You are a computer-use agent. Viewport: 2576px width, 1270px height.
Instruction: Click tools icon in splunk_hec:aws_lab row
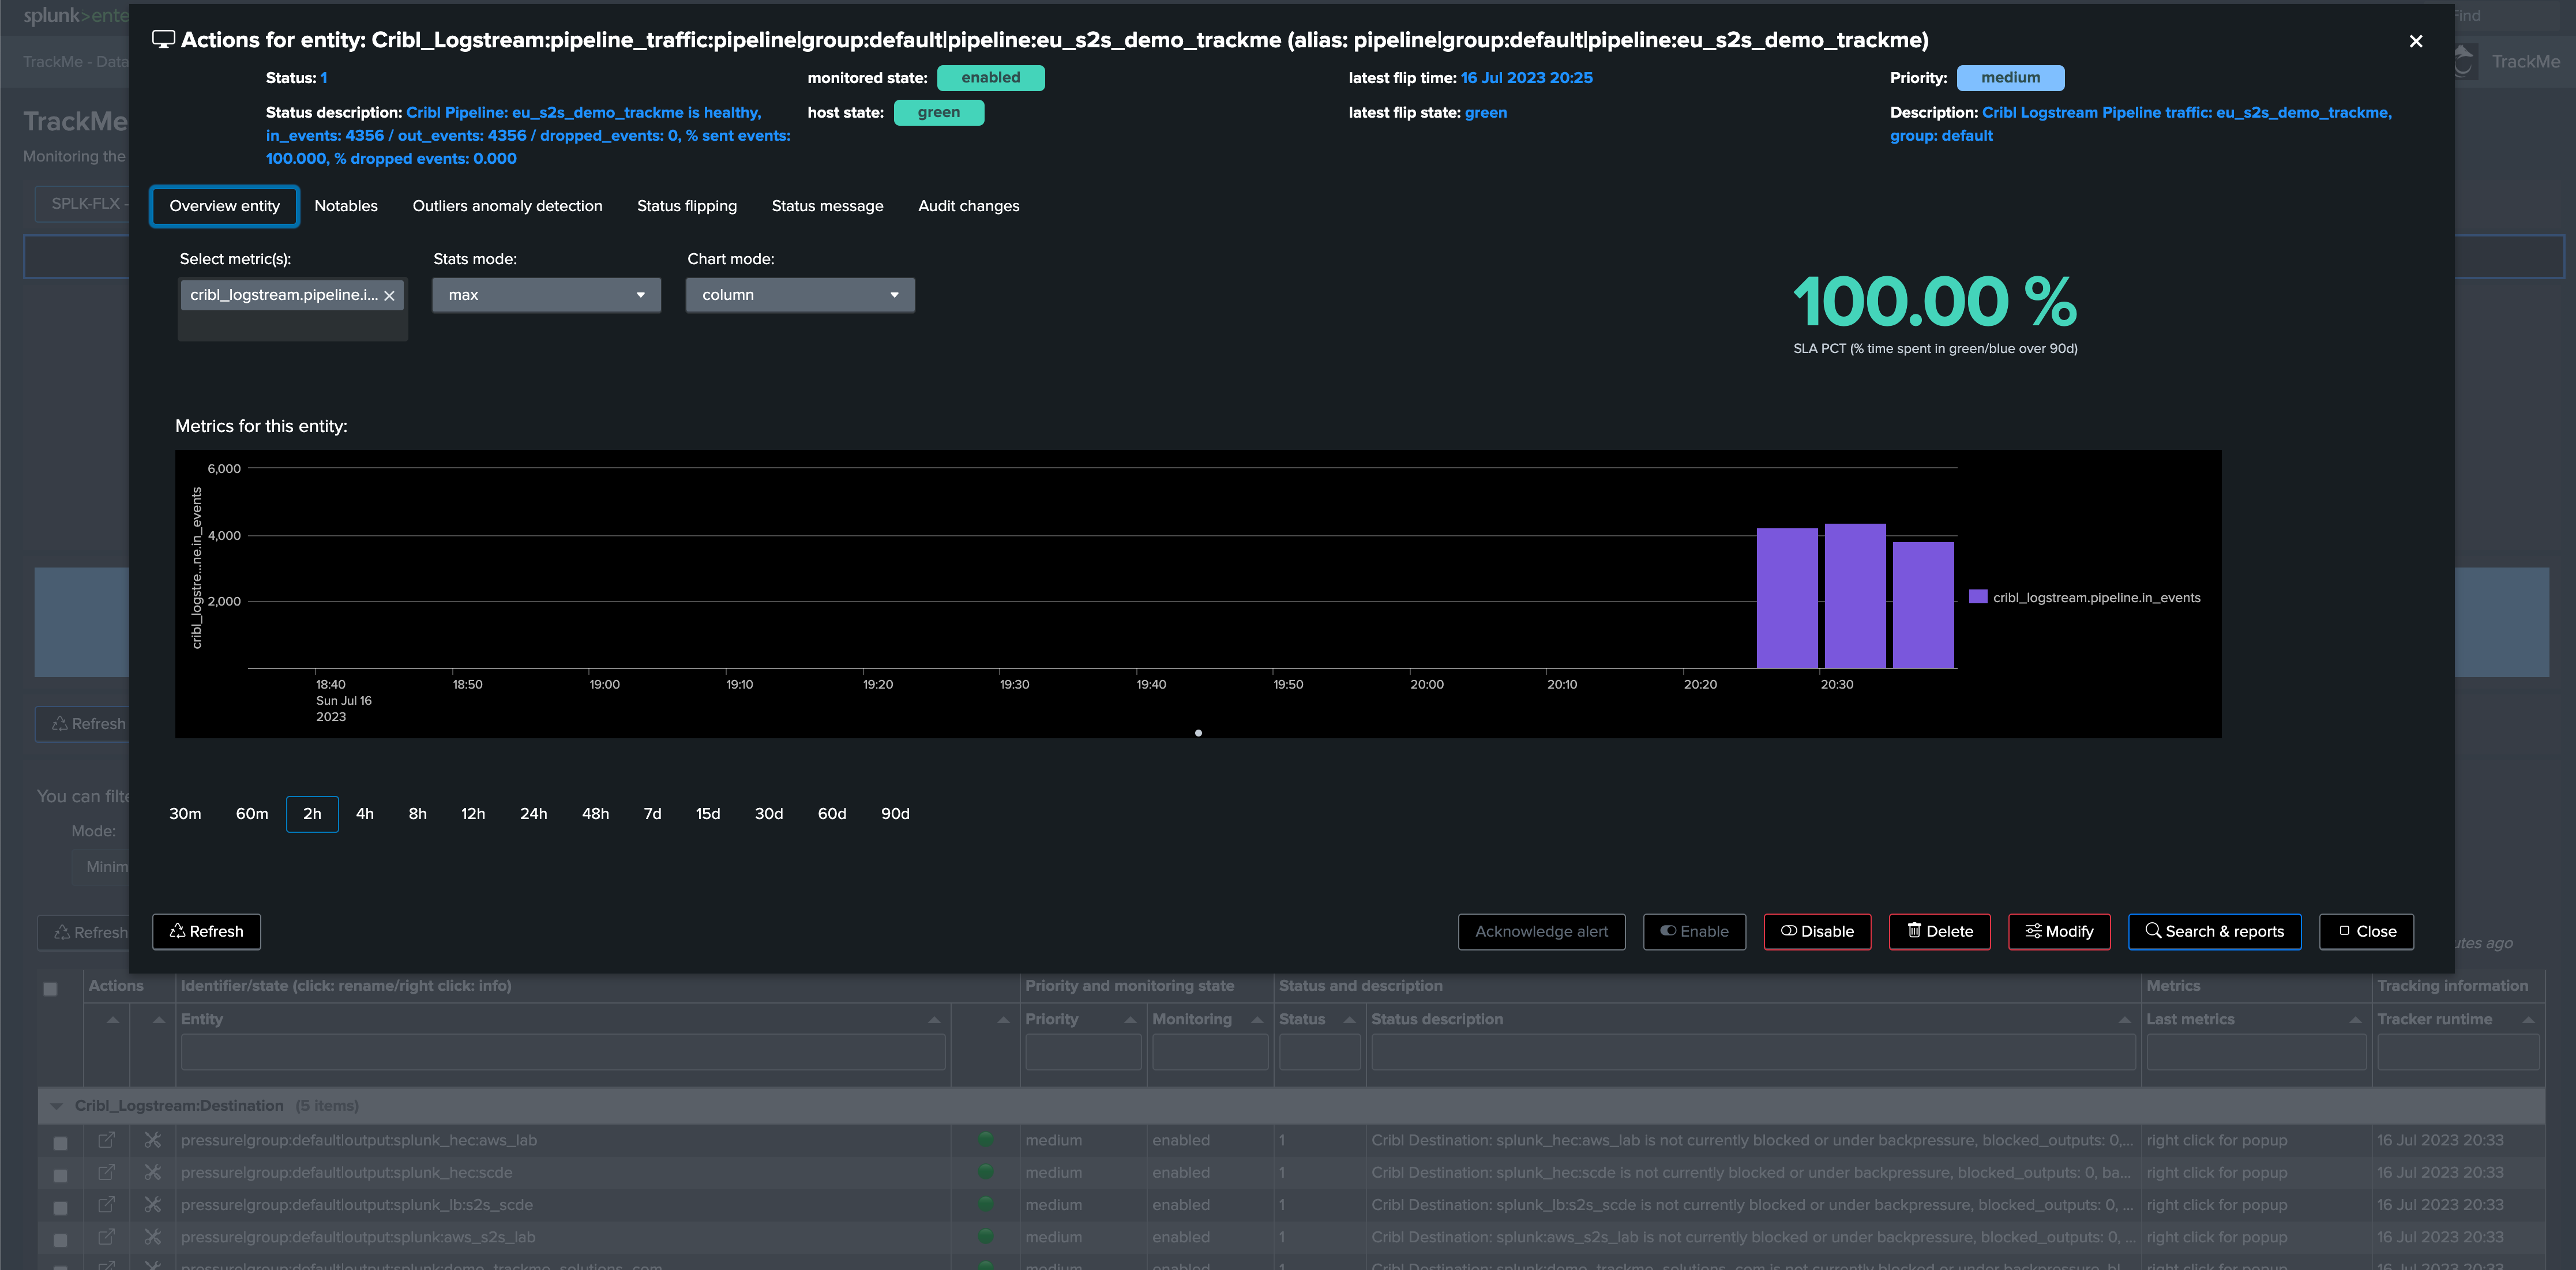[153, 1140]
